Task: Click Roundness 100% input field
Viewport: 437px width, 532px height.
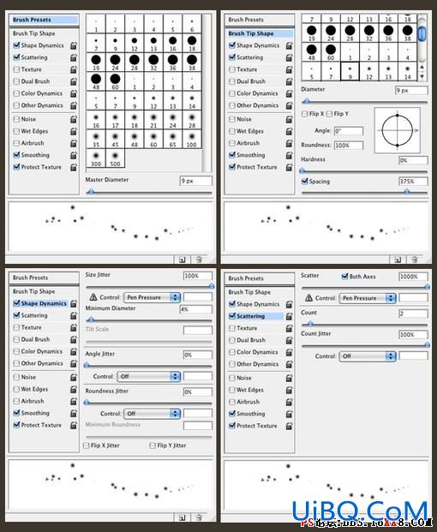Action: pos(349,146)
